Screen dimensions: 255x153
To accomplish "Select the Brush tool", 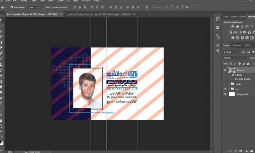I will point(1,59).
